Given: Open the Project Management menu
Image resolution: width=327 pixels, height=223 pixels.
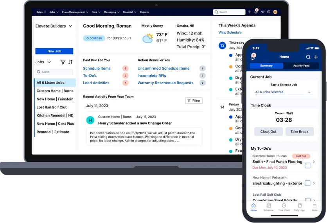Looking at the screenshot, I should click(74, 12).
